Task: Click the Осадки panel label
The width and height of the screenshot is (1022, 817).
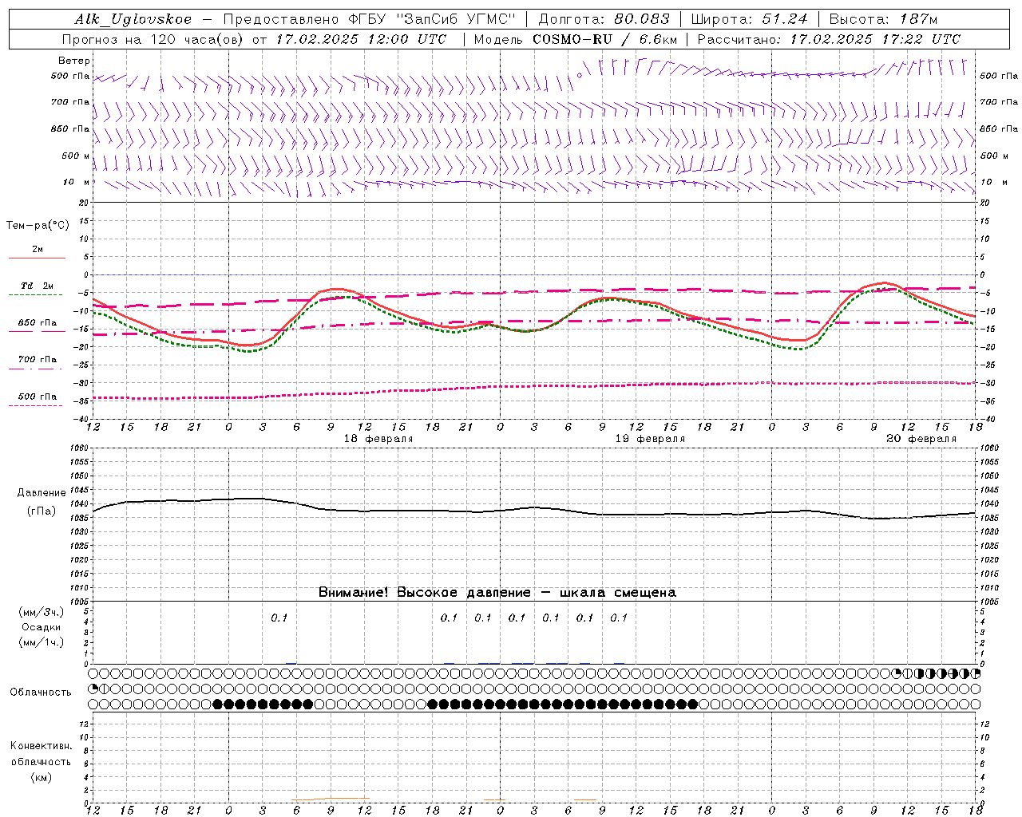Action: [x=42, y=627]
